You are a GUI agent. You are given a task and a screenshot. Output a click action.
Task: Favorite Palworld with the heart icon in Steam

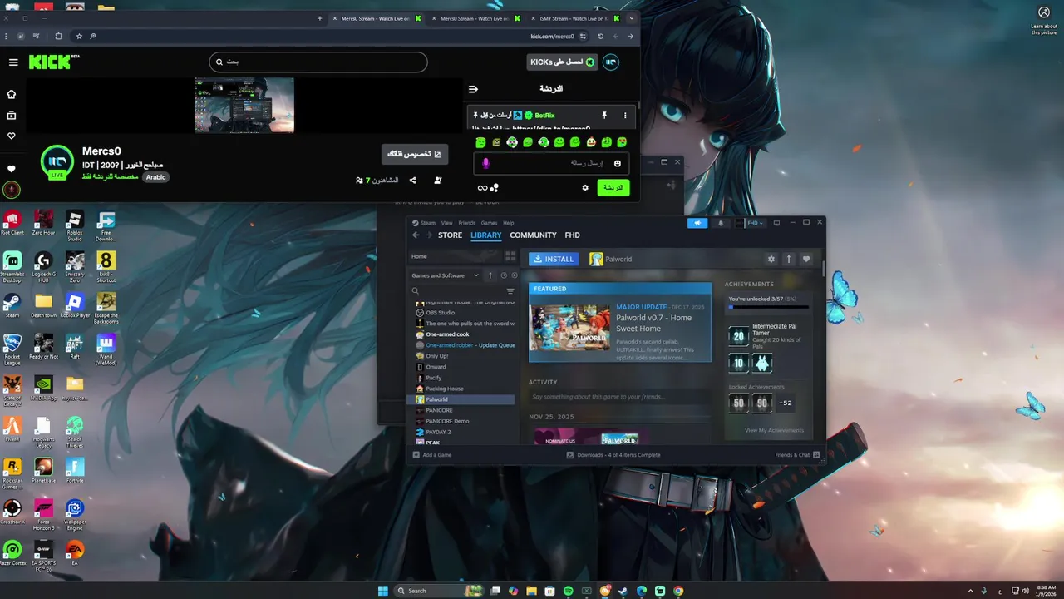pos(805,259)
